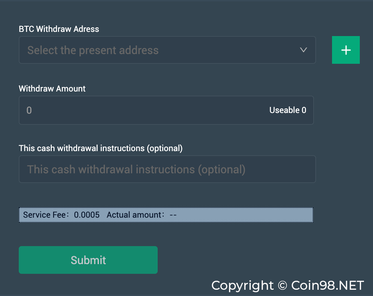Click the instructions (optional) label above the field
This screenshot has height=296, width=373.
pos(100,148)
